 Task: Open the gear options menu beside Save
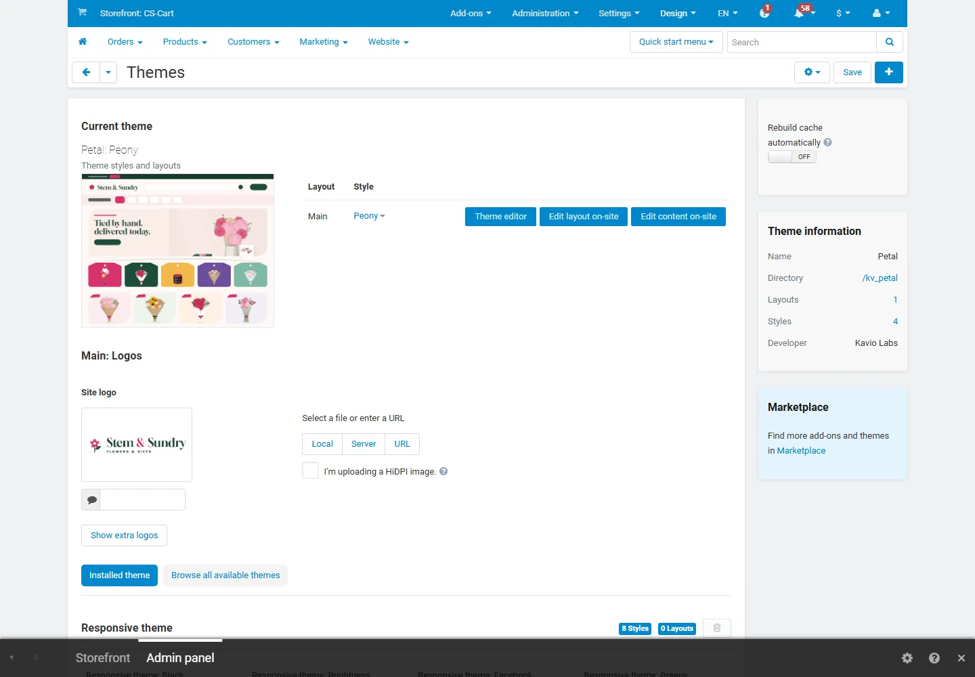812,72
